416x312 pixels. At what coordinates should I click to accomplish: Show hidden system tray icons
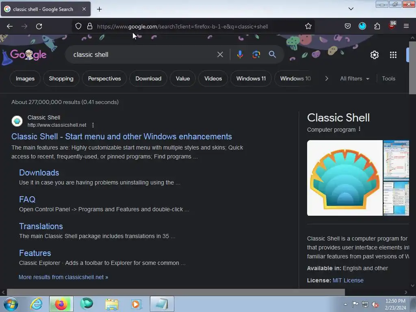pyautogui.click(x=345, y=304)
